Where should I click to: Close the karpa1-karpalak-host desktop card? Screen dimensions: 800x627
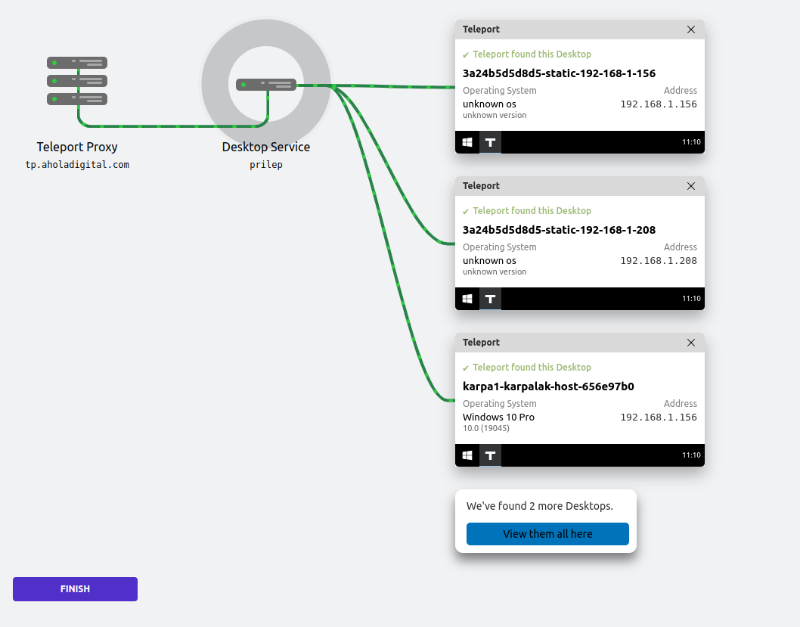tap(691, 343)
